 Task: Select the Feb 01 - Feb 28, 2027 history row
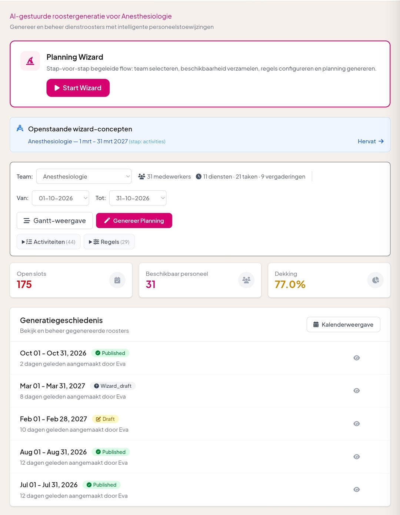(x=200, y=424)
